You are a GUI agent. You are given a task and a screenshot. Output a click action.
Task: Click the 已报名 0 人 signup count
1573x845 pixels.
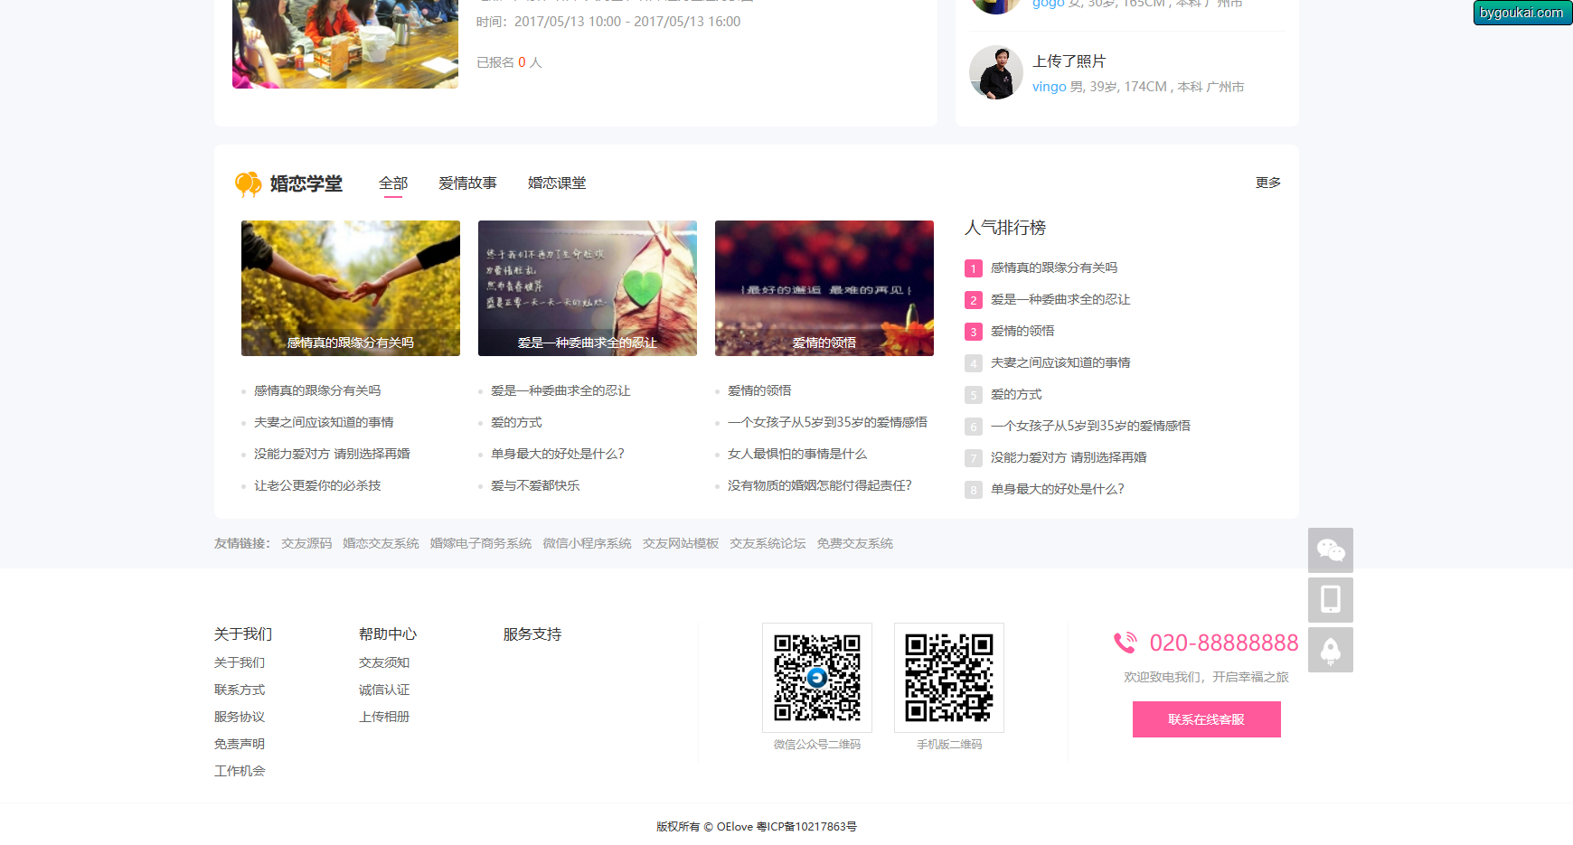point(509,62)
